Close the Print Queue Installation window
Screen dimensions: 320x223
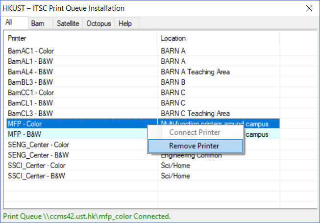pos(309,8)
